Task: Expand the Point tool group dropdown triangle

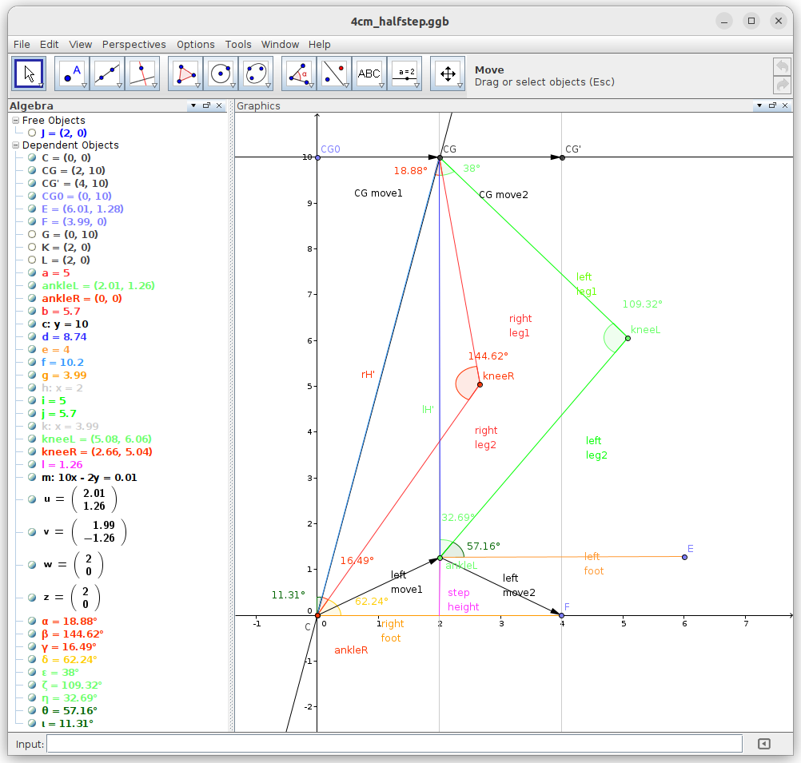Action: (84, 85)
